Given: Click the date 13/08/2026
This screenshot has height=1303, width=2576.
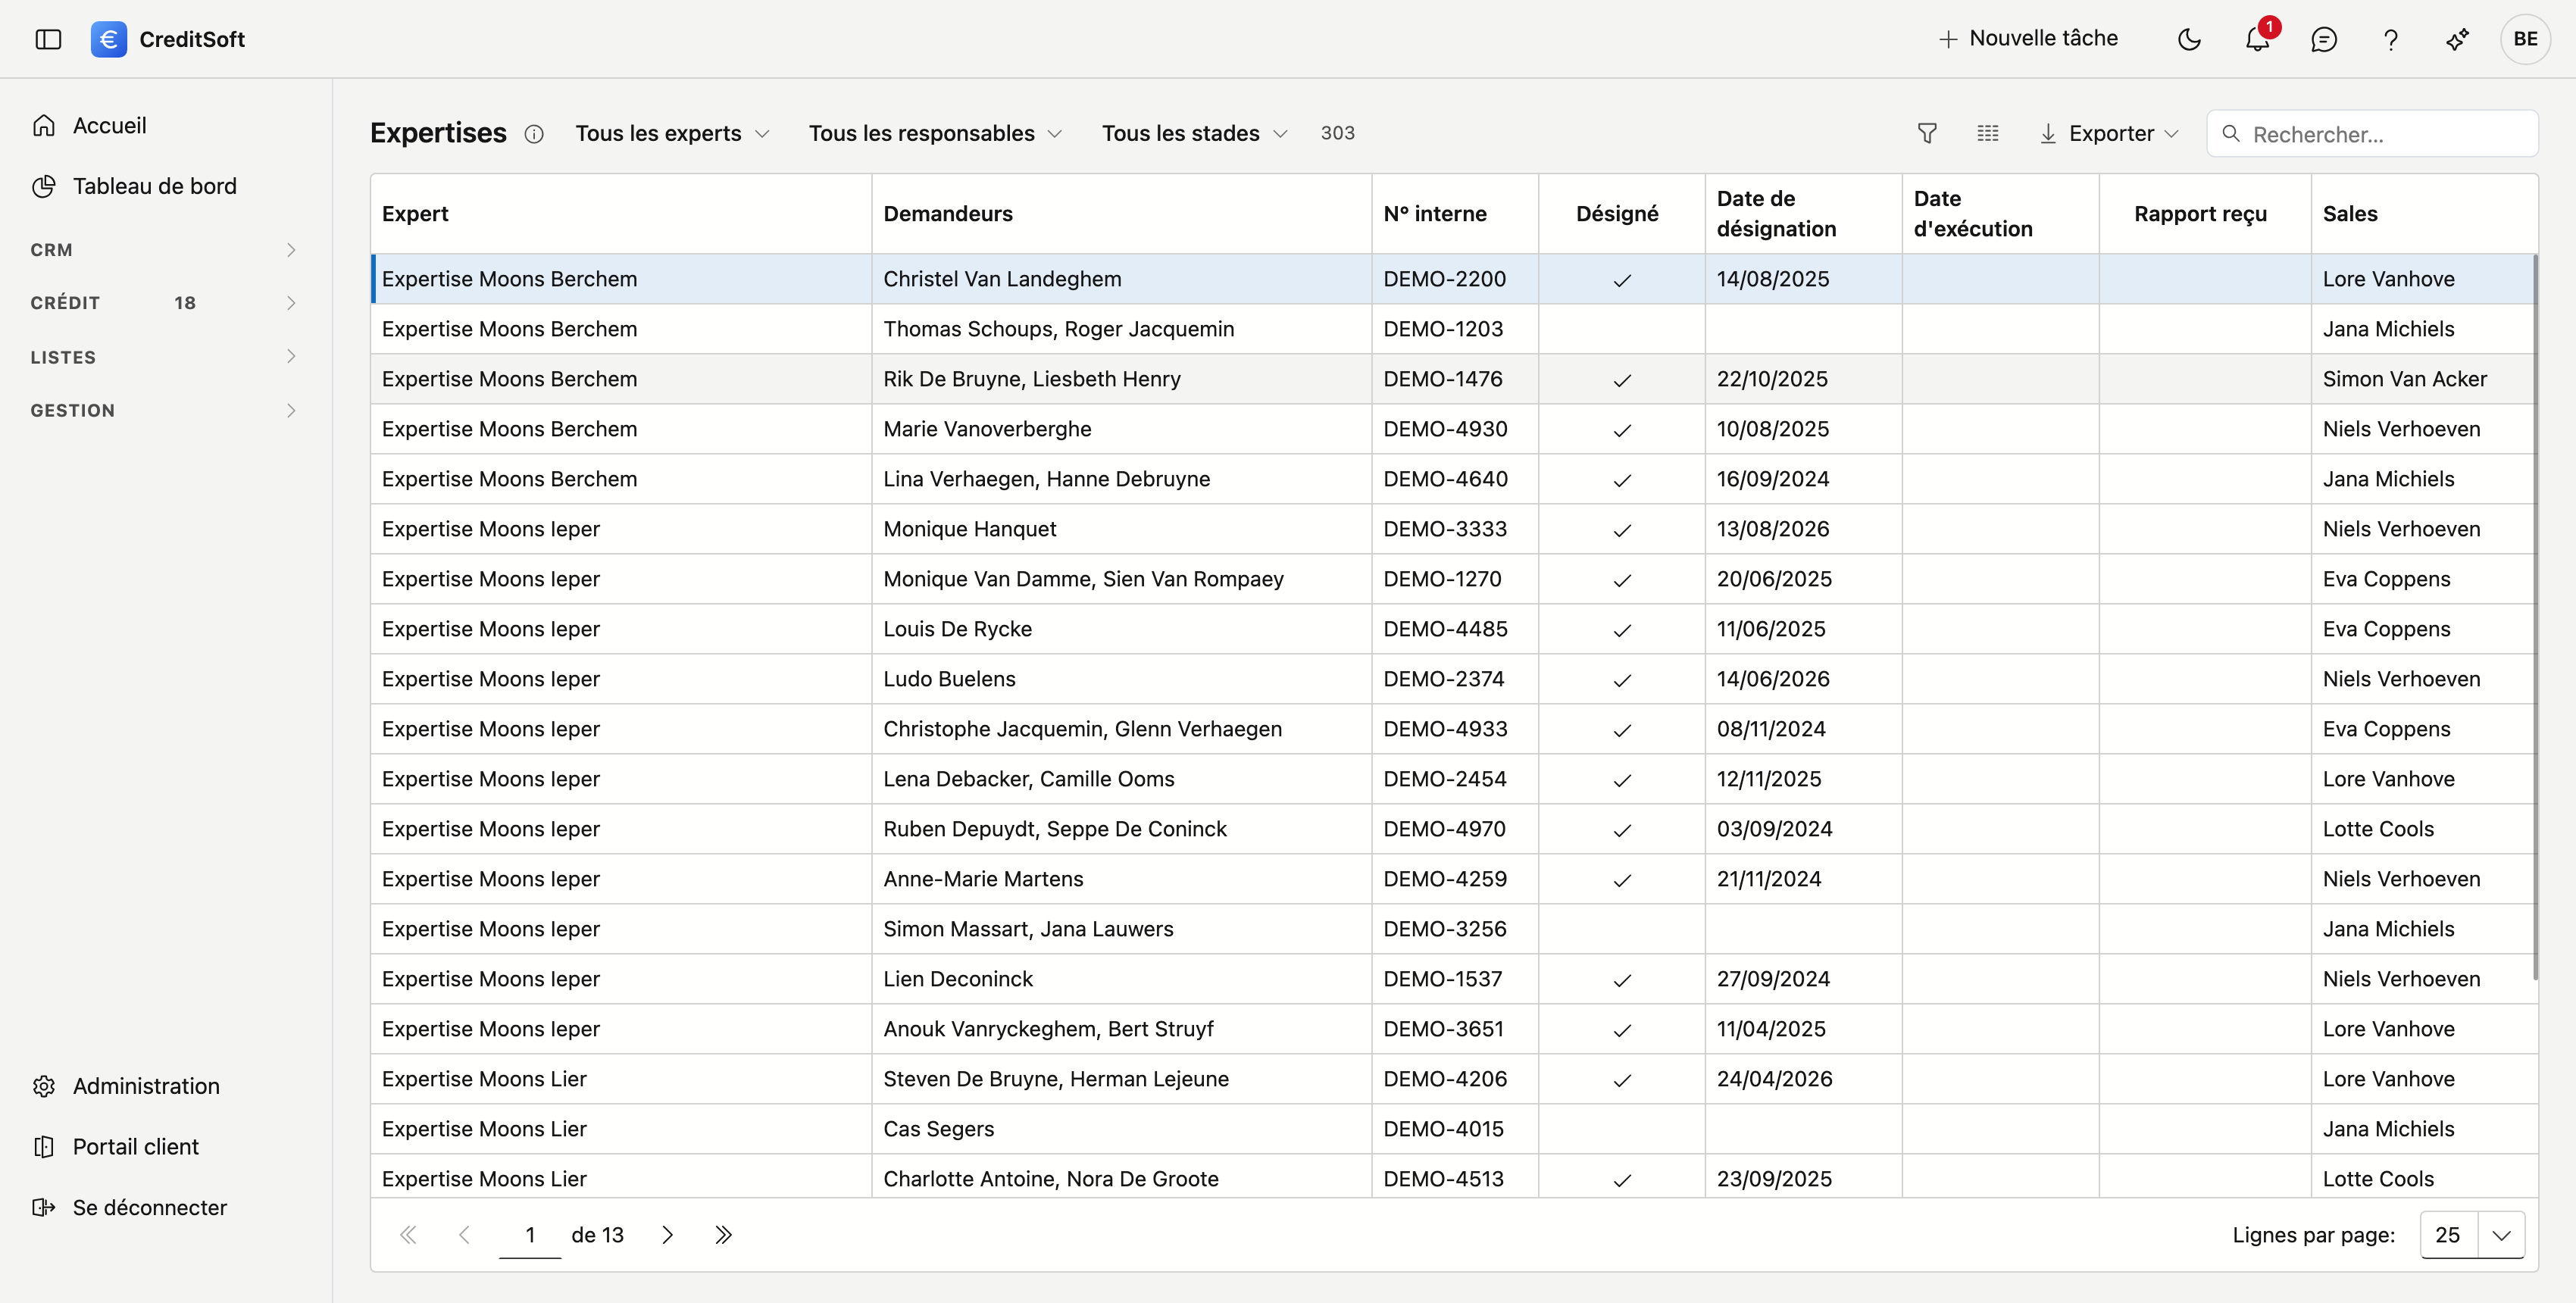Looking at the screenshot, I should [1772, 529].
